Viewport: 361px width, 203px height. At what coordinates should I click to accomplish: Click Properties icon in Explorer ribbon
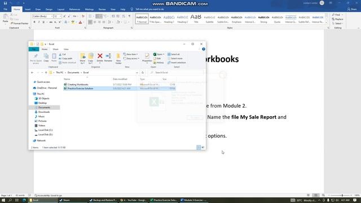147,58
